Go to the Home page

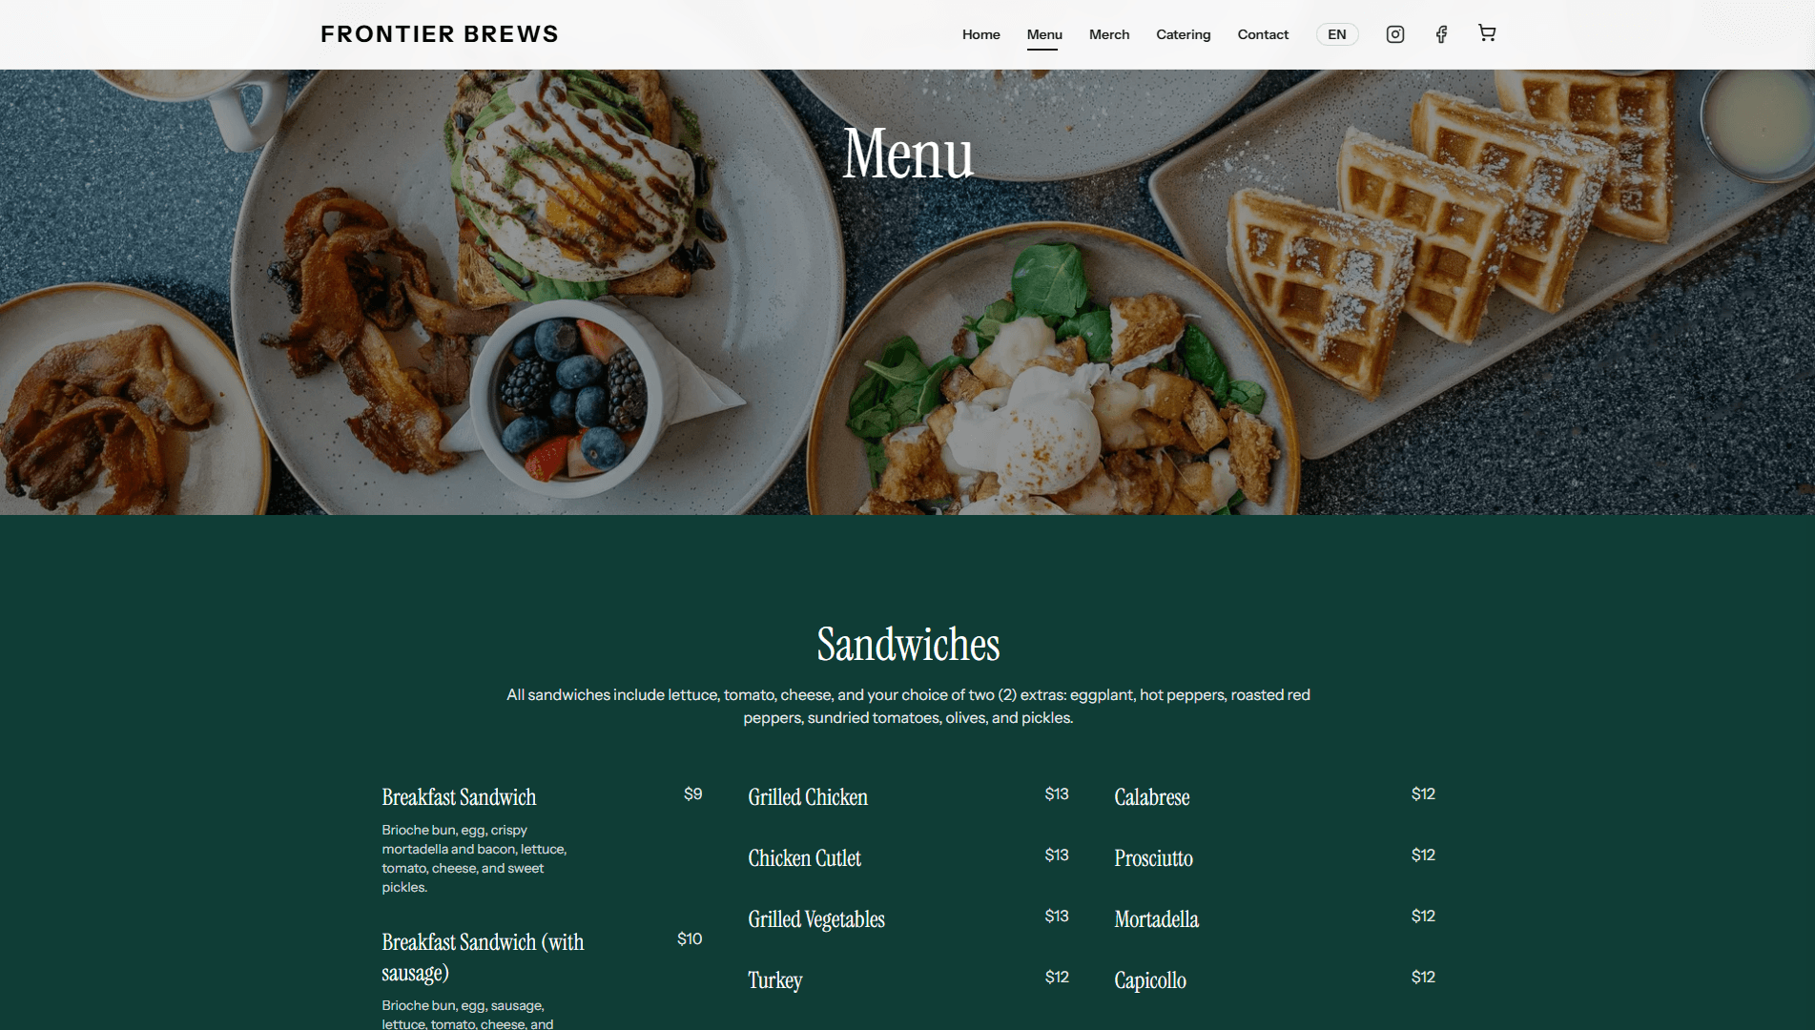tap(980, 34)
